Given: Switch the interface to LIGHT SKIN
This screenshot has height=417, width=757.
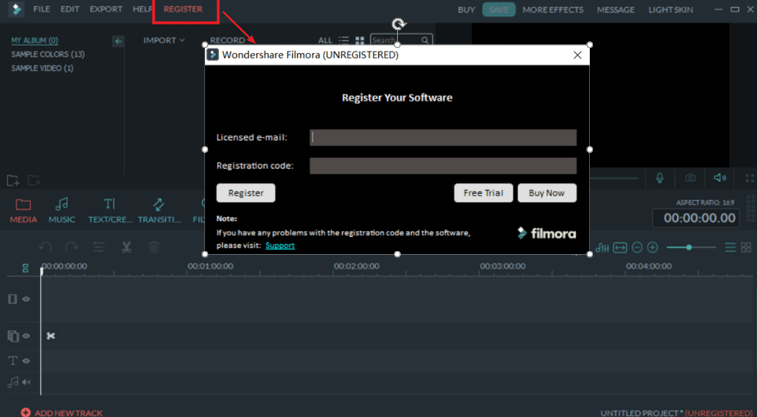Looking at the screenshot, I should (671, 10).
